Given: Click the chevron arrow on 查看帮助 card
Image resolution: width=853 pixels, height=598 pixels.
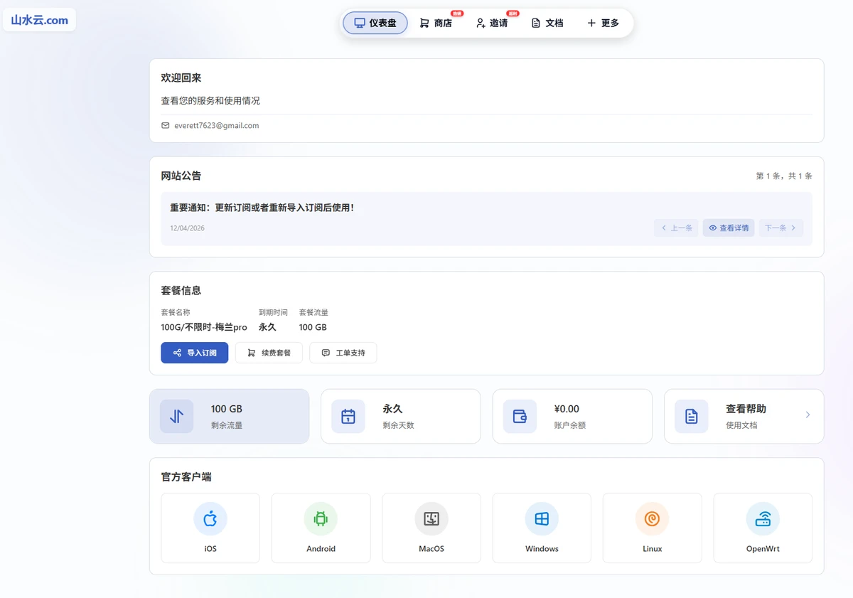Looking at the screenshot, I should tap(808, 415).
